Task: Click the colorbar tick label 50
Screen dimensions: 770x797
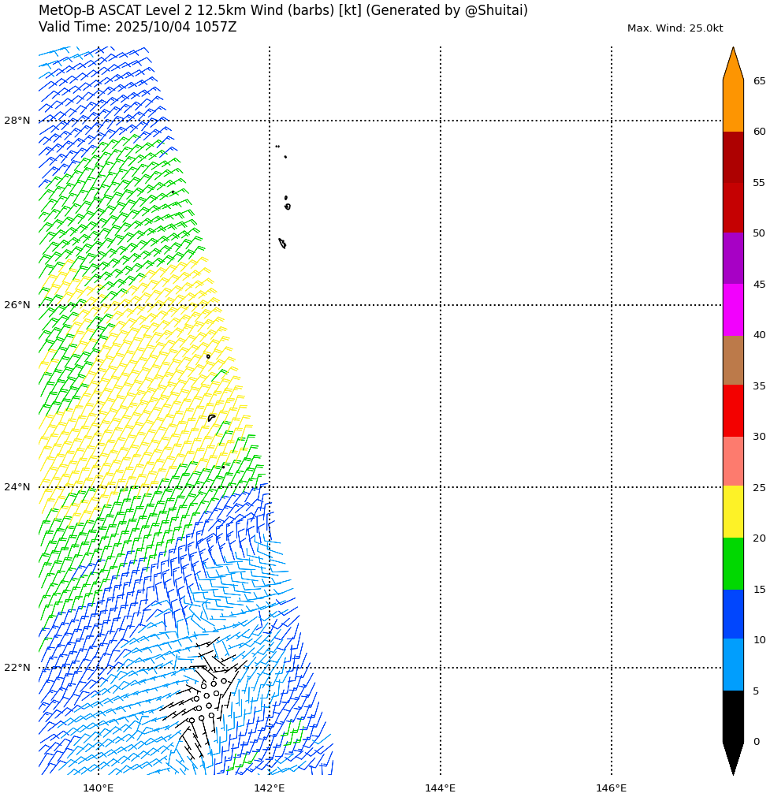Action: tap(759, 233)
